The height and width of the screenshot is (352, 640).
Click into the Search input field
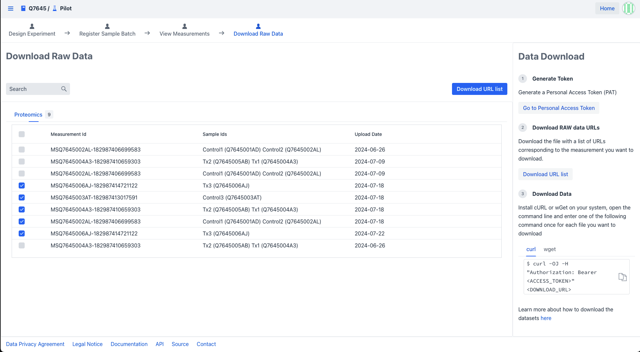pos(33,89)
